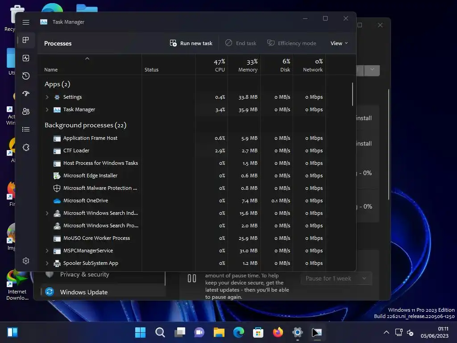Click the Windows Update icon in Settings sidebar

click(x=50, y=292)
